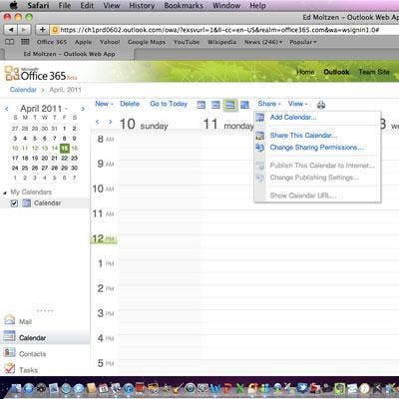The height and width of the screenshot is (399, 399).
Task: Open the April 2011 month picker
Action: (44, 109)
